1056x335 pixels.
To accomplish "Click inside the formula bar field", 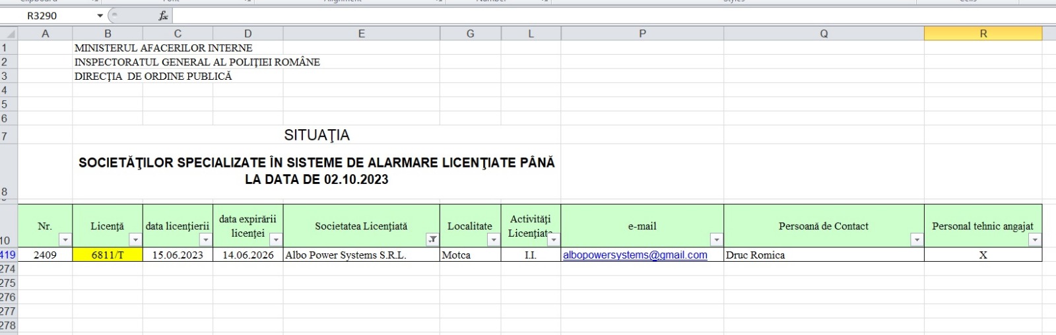I will coord(594,16).
